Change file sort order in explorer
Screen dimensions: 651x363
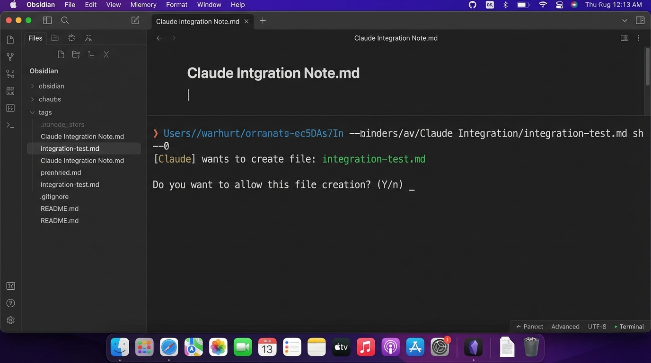[x=91, y=54]
